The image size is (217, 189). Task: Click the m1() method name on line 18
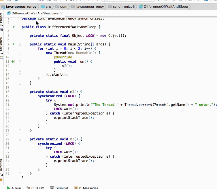coord(72,92)
